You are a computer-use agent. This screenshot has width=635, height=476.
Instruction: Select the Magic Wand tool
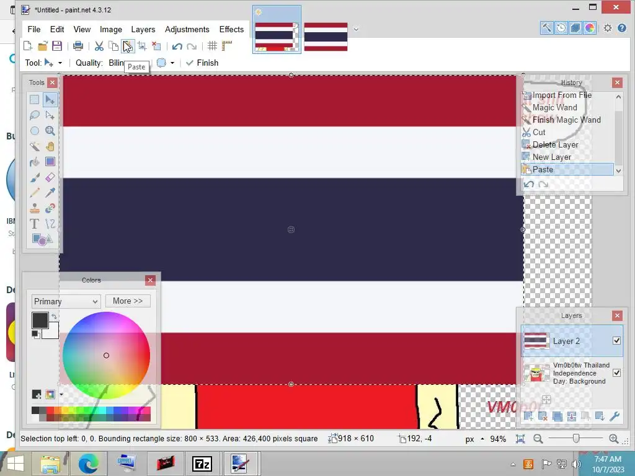35,146
